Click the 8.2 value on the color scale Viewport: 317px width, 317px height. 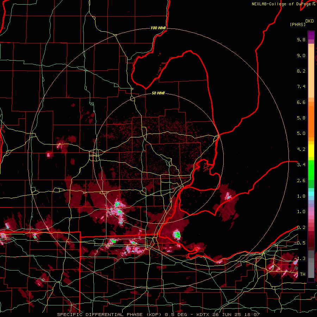(x=301, y=71)
